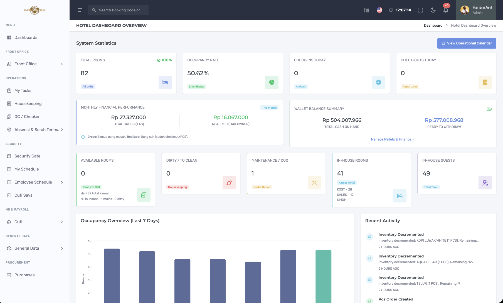This screenshot has height=303, width=503.
Task: Click the Rp 16.067.000 realized amount
Action: click(231, 117)
